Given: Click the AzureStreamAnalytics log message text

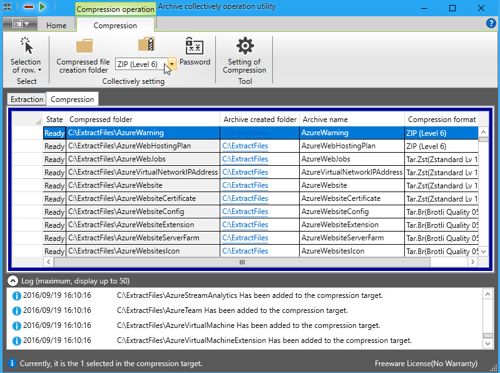Looking at the screenshot, I should pyautogui.click(x=250, y=295).
